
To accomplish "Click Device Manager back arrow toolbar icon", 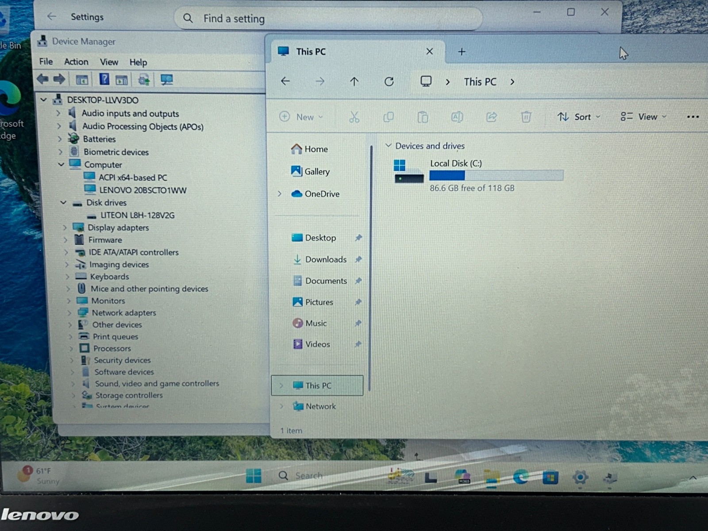I will pyautogui.click(x=42, y=79).
